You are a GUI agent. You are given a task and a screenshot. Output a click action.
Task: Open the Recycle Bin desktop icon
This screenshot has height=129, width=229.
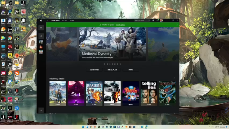[3, 65]
